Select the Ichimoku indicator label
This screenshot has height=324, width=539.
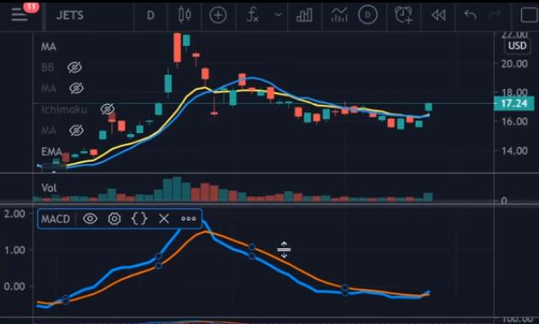coord(64,110)
